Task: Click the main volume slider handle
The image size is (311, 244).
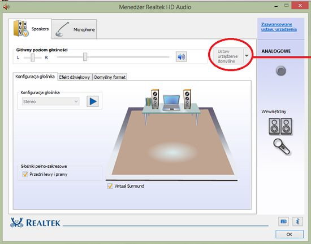Action: 85,57
